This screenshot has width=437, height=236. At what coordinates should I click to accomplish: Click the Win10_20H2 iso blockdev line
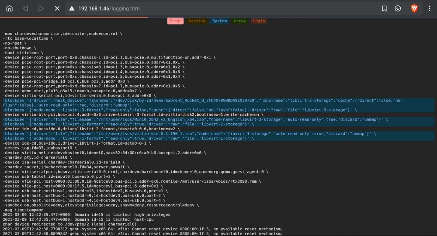pos(218,120)
